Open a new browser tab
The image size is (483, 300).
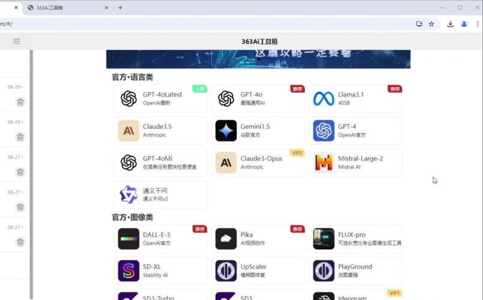click(120, 8)
